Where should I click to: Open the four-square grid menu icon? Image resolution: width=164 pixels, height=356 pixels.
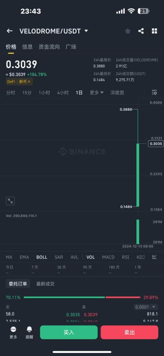[155, 31]
